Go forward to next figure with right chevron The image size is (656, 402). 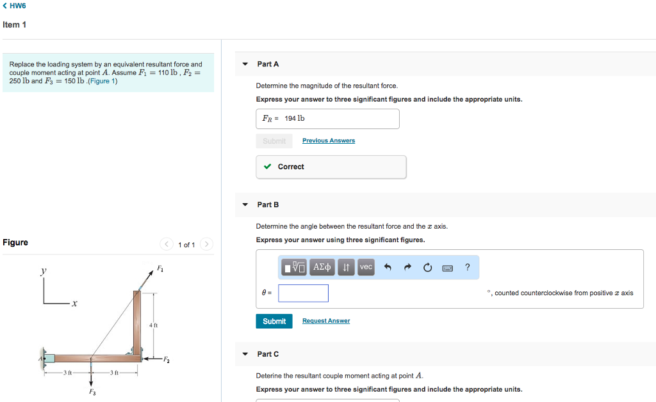point(206,244)
